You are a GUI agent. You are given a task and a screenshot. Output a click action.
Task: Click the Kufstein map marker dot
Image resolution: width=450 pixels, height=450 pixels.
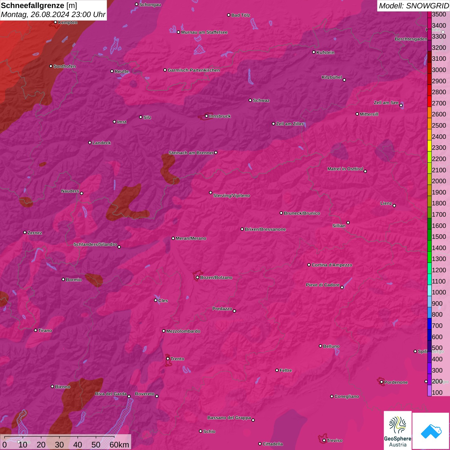click(x=314, y=52)
